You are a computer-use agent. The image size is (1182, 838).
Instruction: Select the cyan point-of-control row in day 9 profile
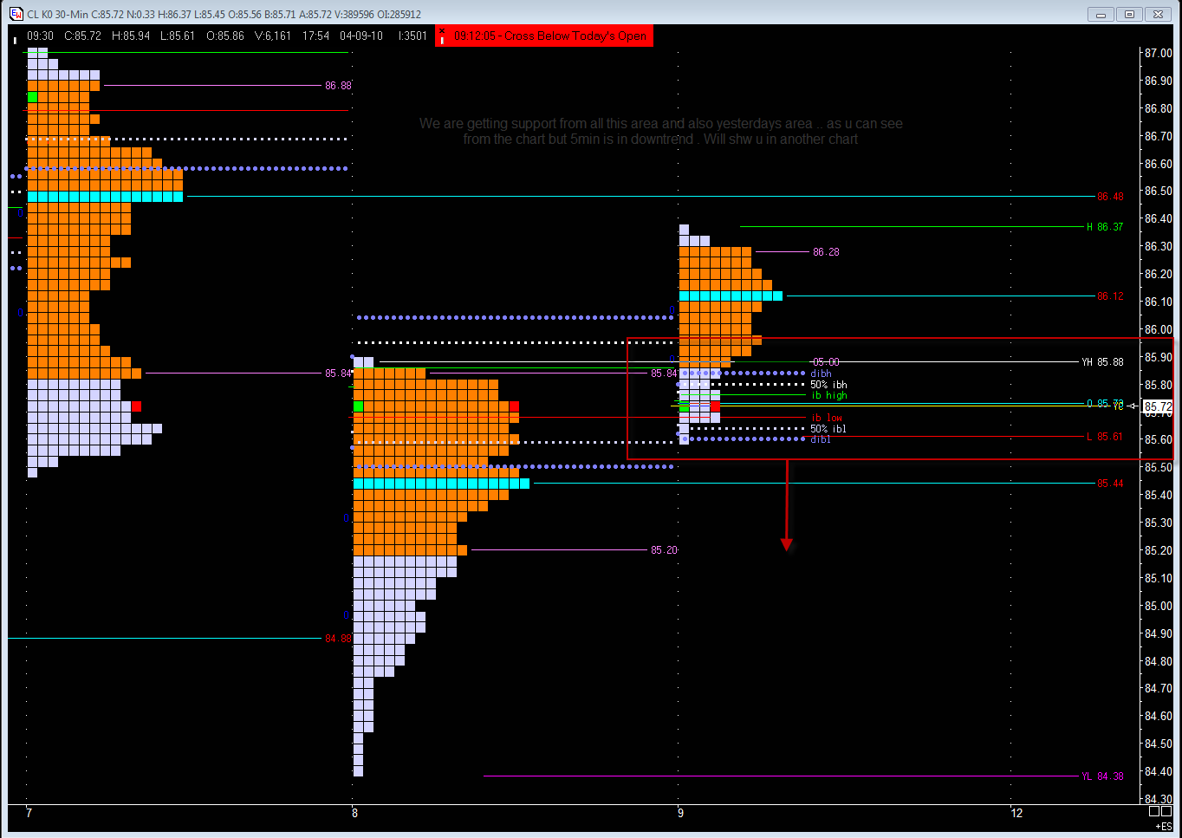(x=731, y=296)
